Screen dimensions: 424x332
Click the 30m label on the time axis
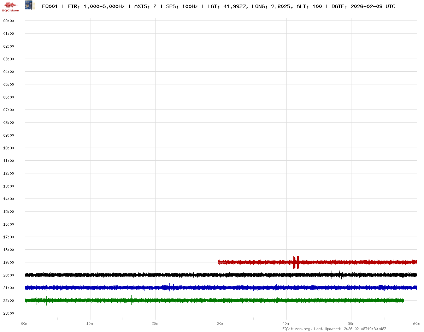click(x=220, y=324)
